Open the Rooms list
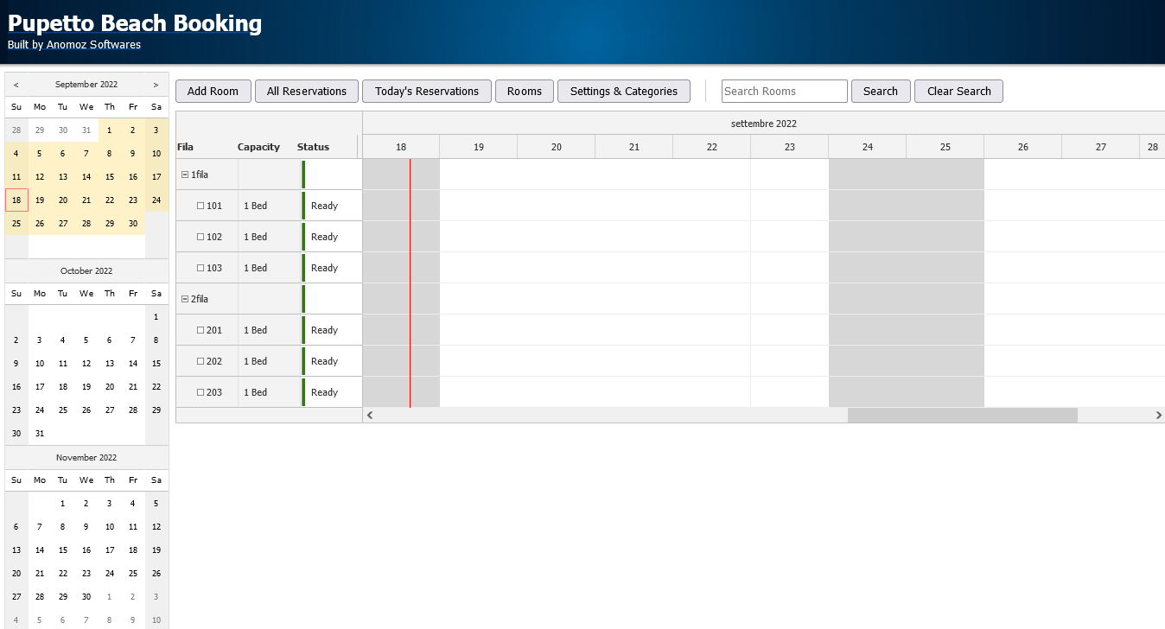 pyautogui.click(x=524, y=91)
